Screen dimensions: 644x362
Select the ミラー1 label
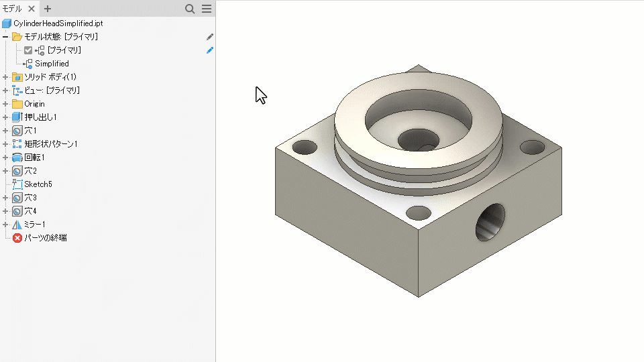(35, 225)
